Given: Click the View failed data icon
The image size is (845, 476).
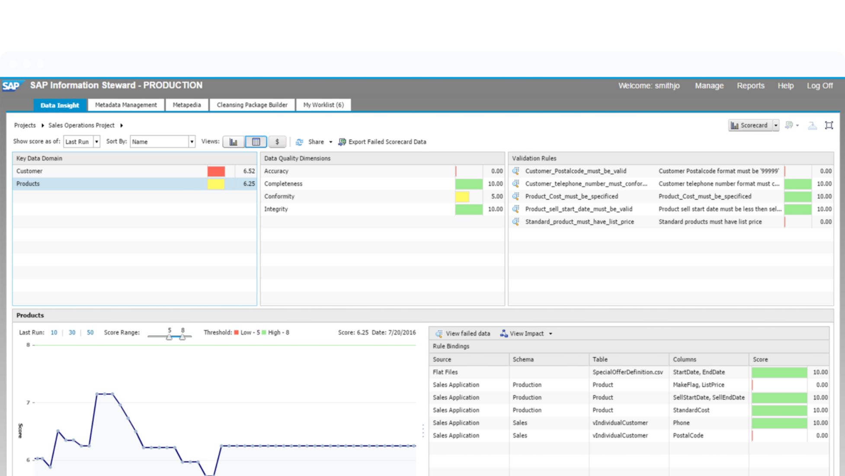Looking at the screenshot, I should pyautogui.click(x=439, y=334).
